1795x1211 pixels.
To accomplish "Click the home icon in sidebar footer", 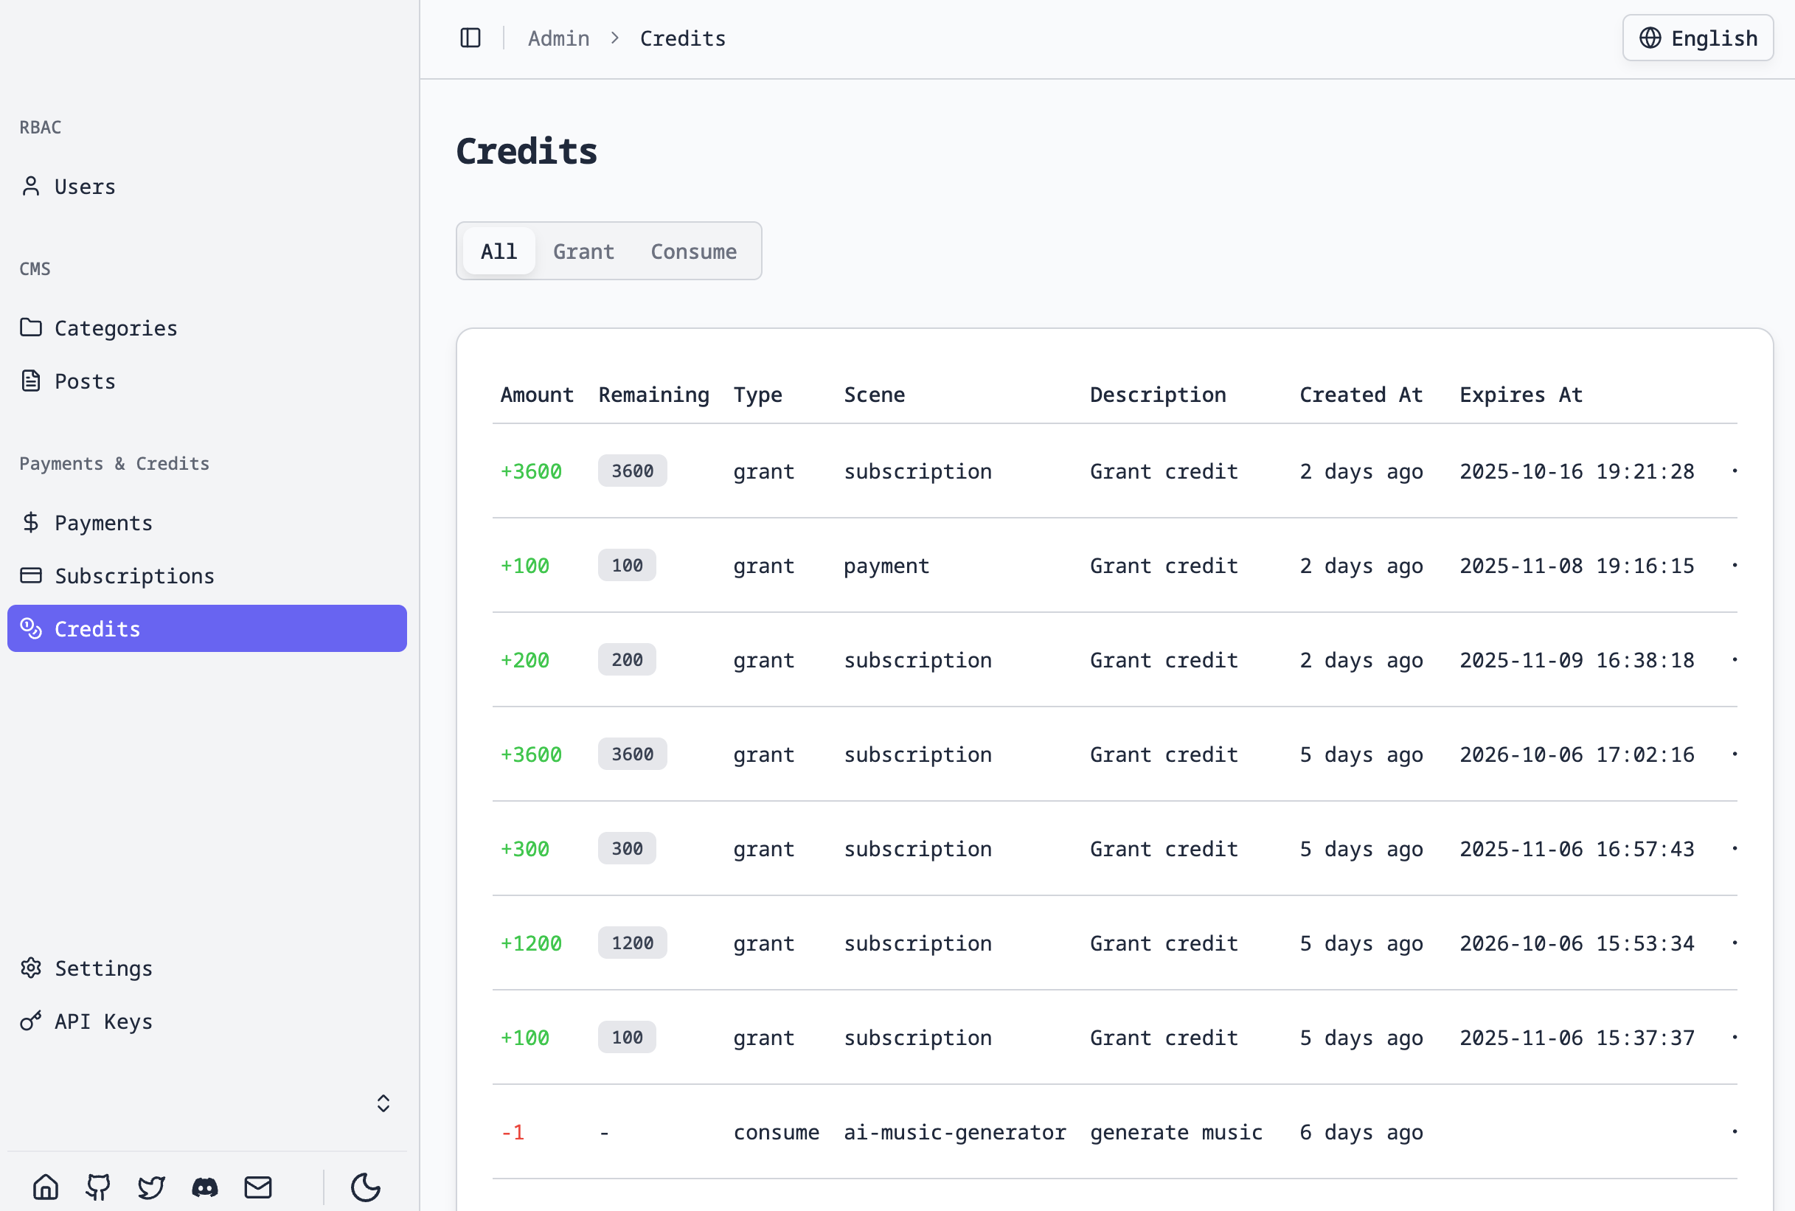I will 46,1186.
